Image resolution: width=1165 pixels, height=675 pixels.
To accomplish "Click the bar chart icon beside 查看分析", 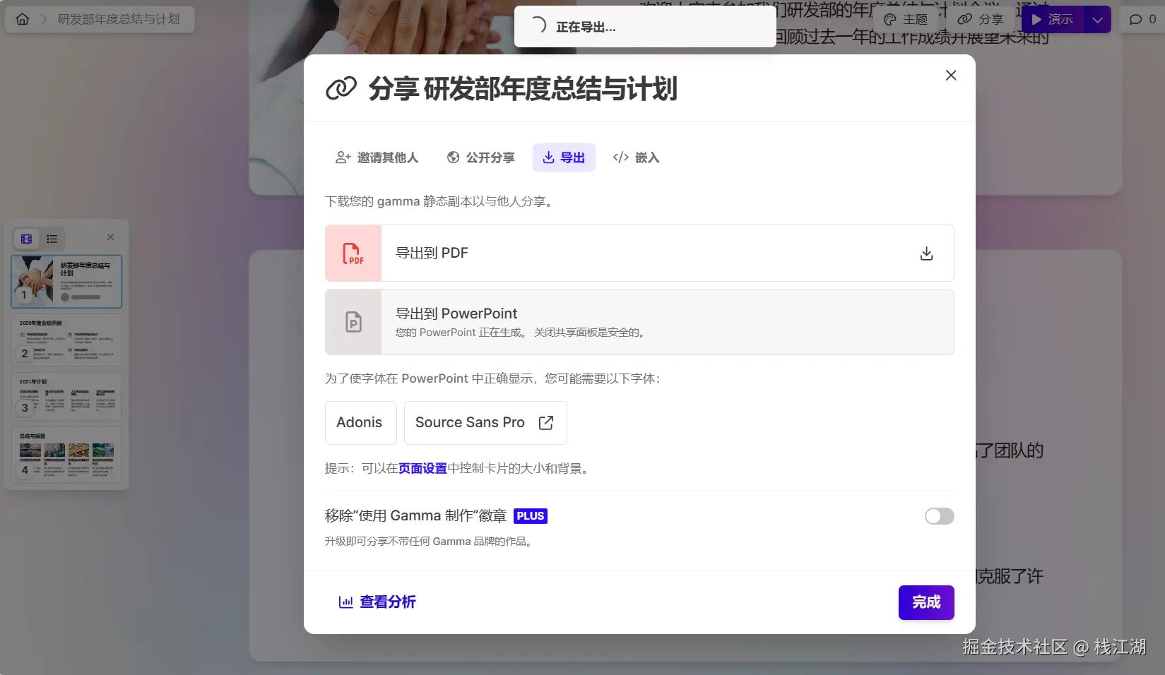I will (345, 602).
